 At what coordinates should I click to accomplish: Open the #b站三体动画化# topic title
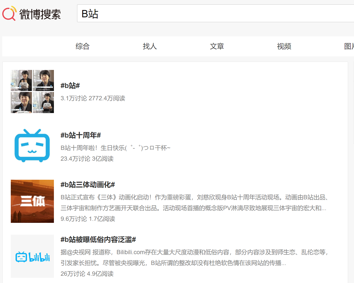pyautogui.click(x=88, y=185)
